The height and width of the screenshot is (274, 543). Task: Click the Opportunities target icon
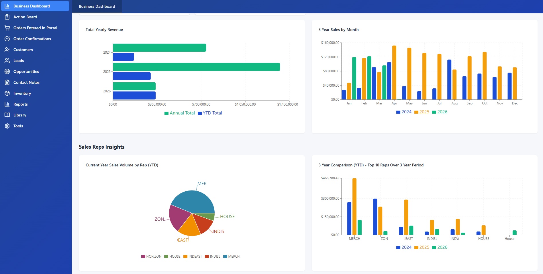[7, 71]
